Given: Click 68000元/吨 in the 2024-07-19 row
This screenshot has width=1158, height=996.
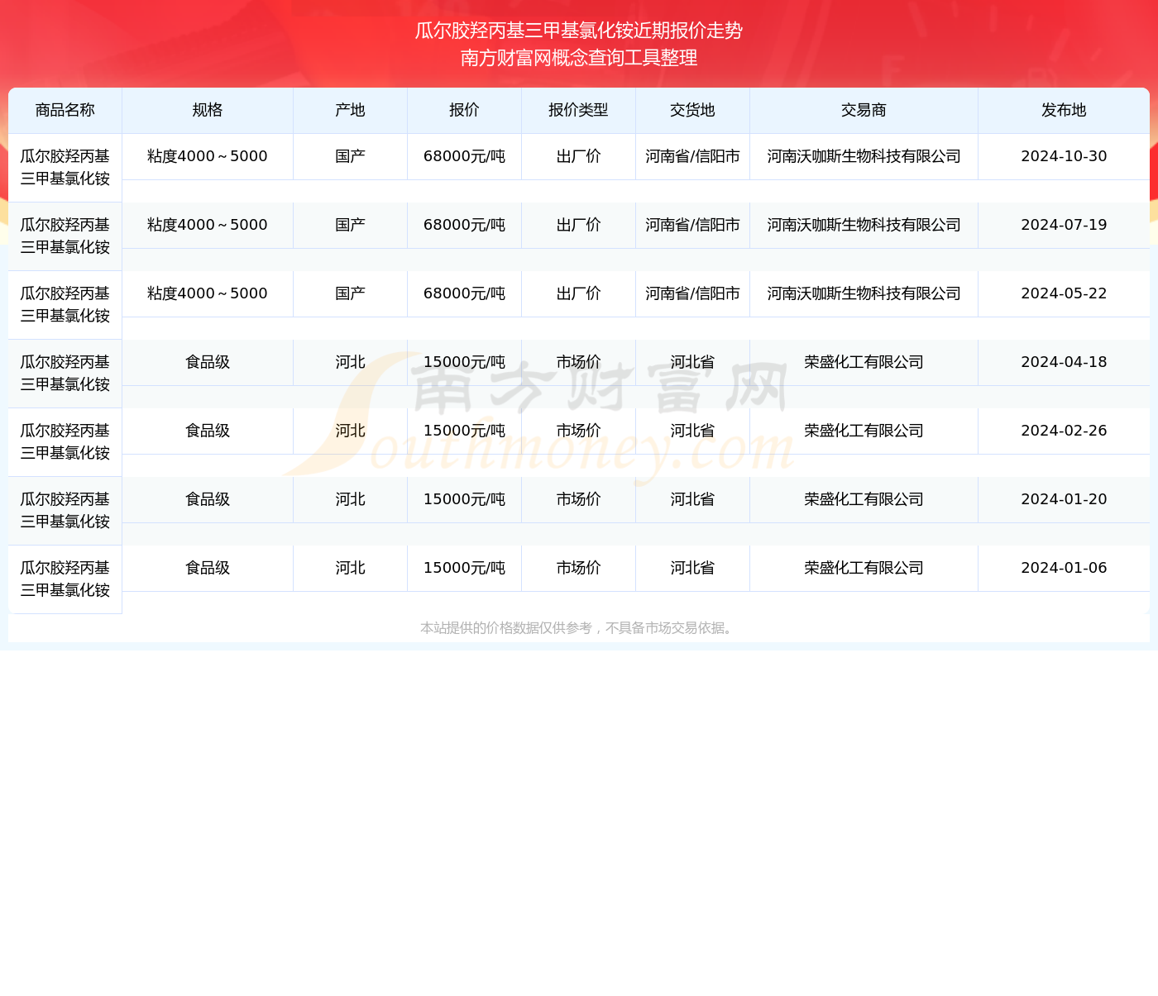Looking at the screenshot, I should 465,225.
